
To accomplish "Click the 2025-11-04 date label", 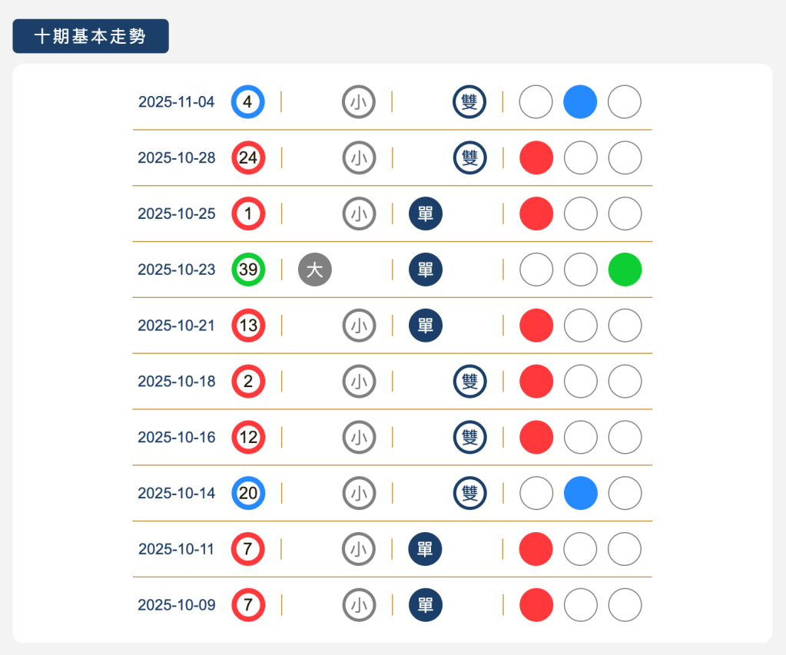I will click(177, 102).
